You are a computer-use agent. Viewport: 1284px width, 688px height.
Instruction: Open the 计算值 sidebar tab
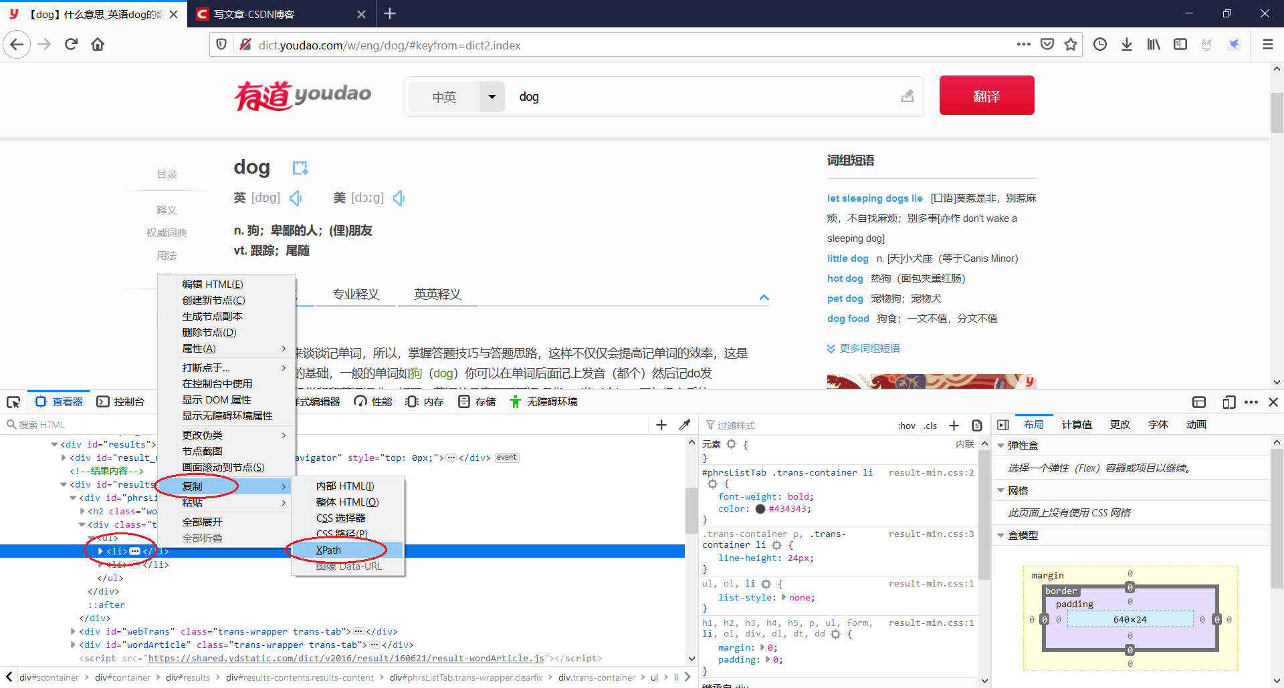pyautogui.click(x=1077, y=425)
